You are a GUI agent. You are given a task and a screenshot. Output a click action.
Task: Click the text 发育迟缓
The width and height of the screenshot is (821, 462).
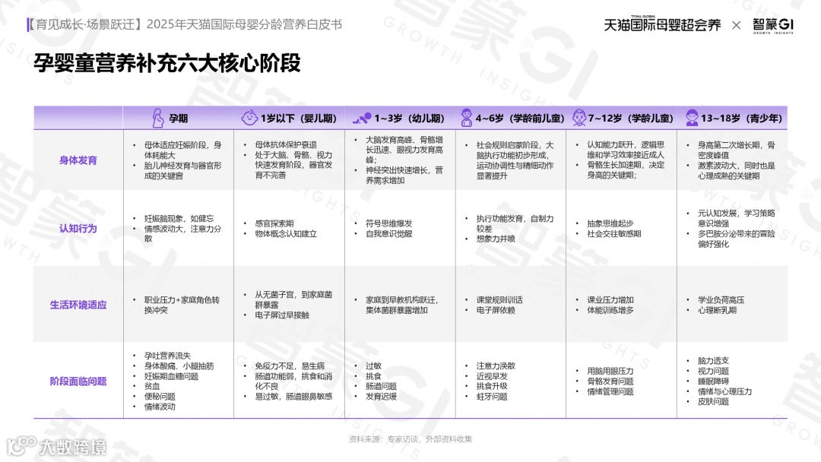381,397
